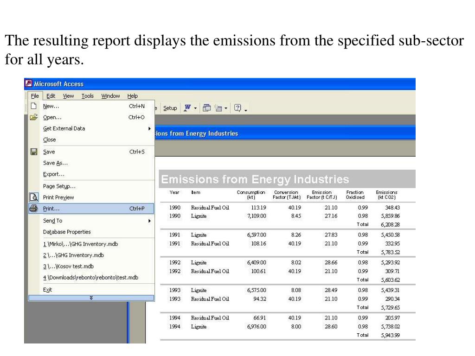Image resolution: width=475 pixels, height=356 pixels.
Task: Click consumption value 66.91
Action: click(x=260, y=318)
